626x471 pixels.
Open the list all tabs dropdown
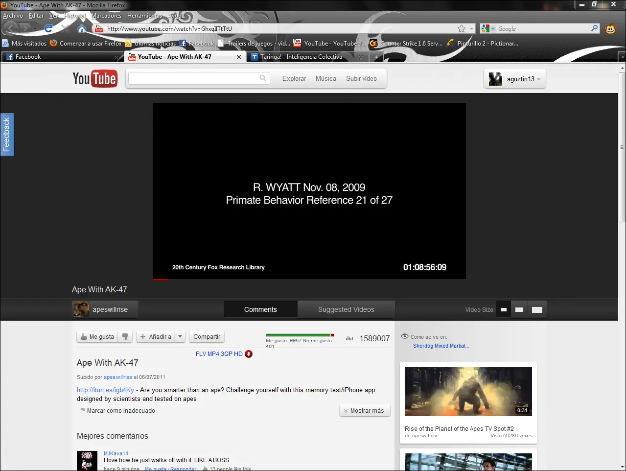(622, 57)
